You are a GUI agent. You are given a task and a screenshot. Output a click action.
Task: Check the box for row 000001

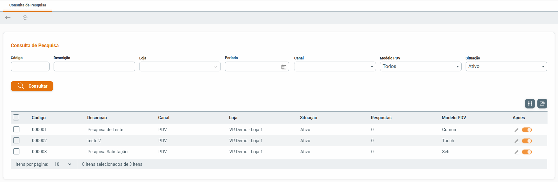coord(16,130)
